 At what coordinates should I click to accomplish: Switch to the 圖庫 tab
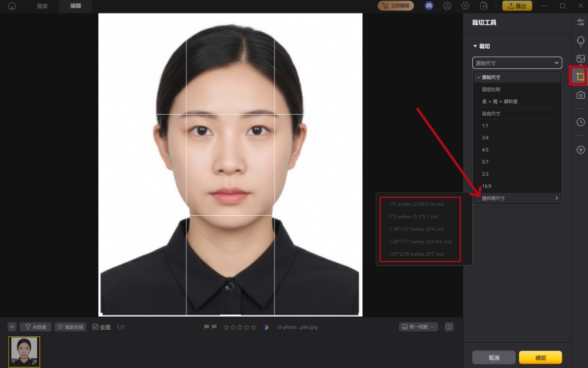tap(42, 6)
